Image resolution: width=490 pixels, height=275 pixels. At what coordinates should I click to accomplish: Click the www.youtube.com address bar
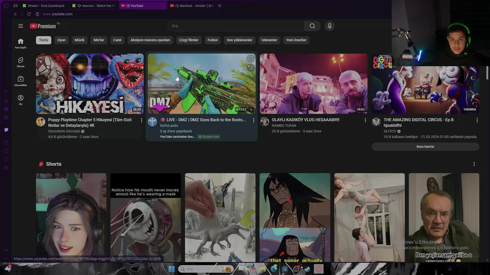tap(57, 14)
